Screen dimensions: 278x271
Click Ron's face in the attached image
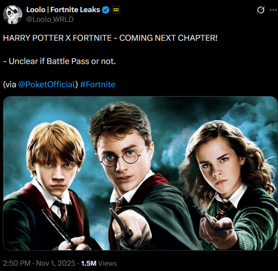click(58, 171)
